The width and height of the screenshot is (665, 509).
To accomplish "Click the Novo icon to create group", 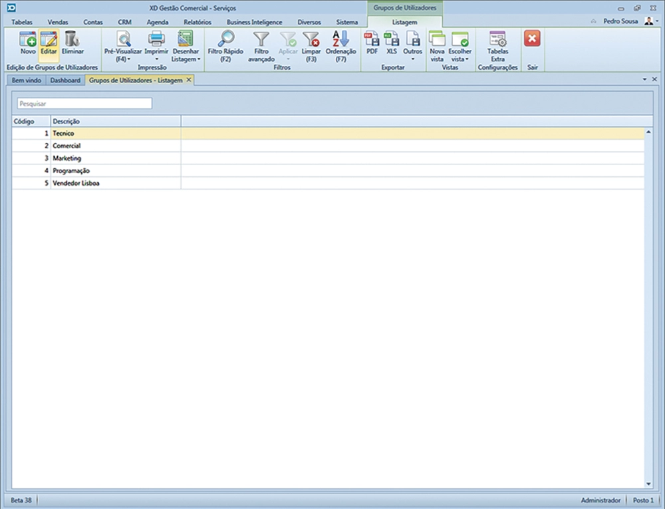I will pyautogui.click(x=28, y=40).
